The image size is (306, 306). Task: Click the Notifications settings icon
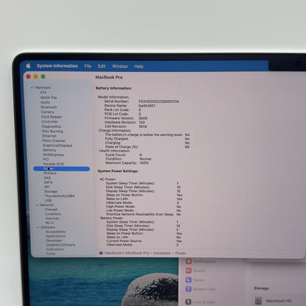[188, 261]
